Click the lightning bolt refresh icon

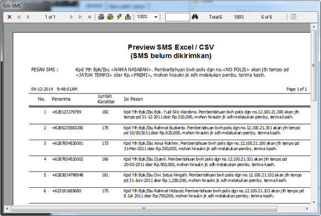click(x=119, y=17)
